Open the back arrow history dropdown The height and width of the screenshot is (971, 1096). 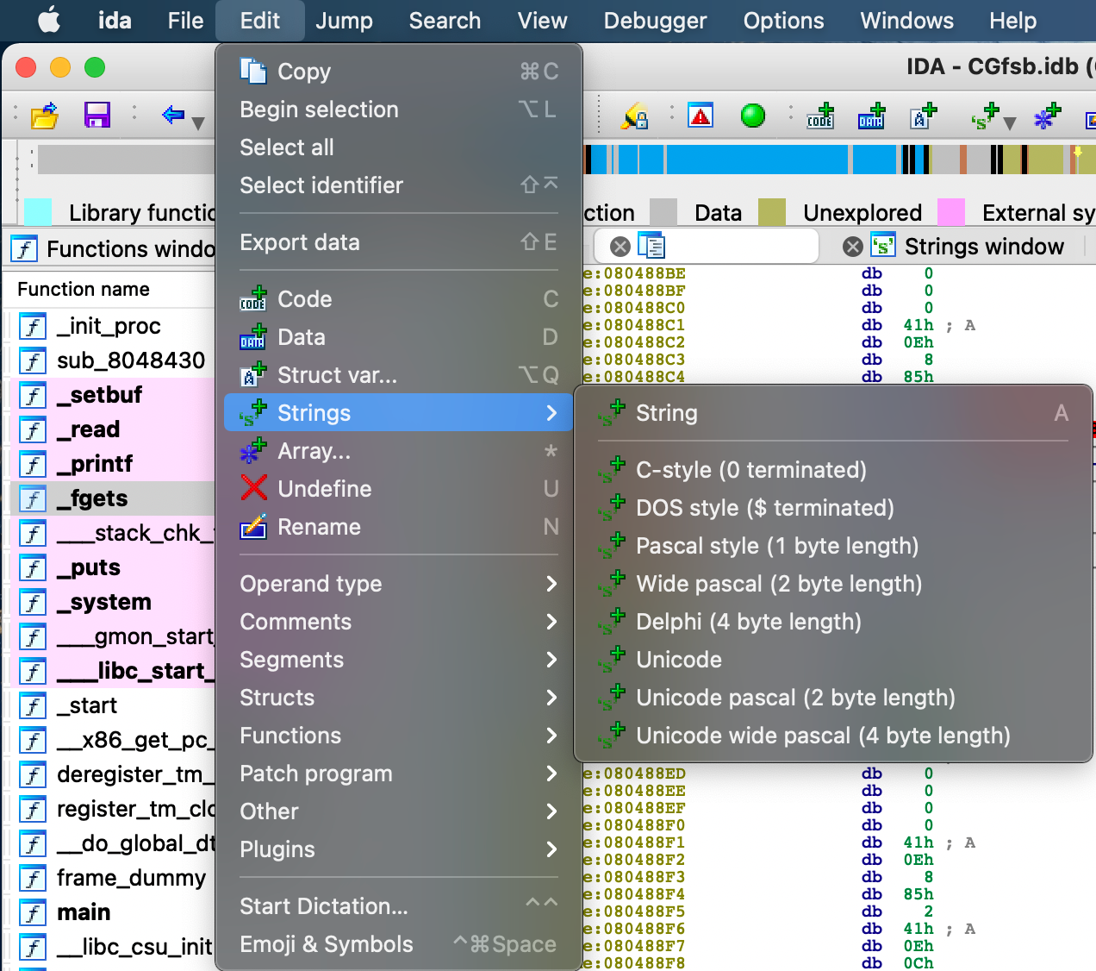coord(198,123)
